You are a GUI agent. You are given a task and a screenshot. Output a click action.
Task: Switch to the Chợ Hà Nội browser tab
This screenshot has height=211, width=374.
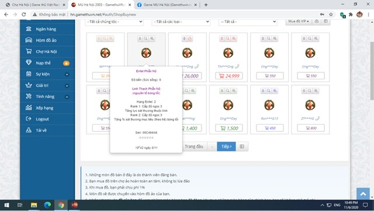tap(36, 5)
